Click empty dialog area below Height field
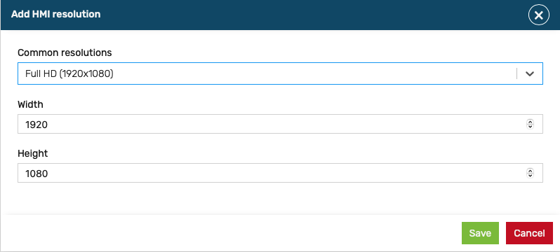The height and width of the screenshot is (252, 560). [280, 198]
